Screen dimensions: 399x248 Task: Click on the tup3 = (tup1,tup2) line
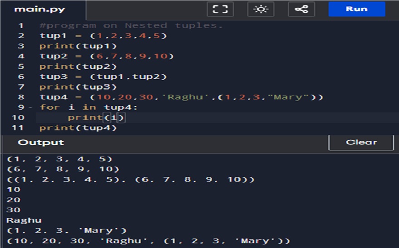pyautogui.click(x=103, y=76)
